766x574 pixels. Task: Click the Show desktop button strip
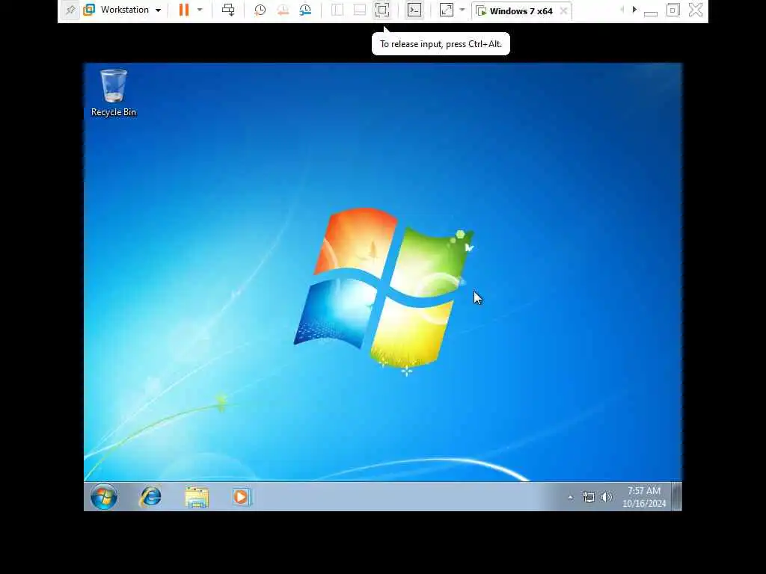point(677,496)
